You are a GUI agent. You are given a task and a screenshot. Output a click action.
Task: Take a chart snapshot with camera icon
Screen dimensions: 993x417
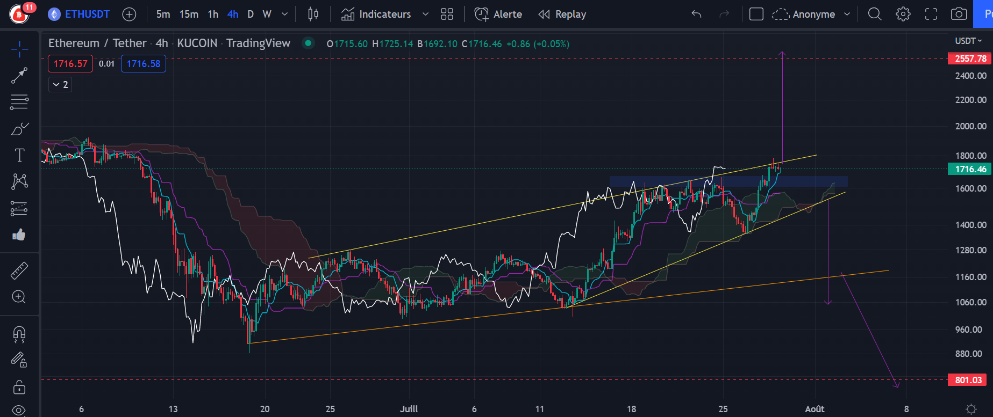click(x=959, y=14)
